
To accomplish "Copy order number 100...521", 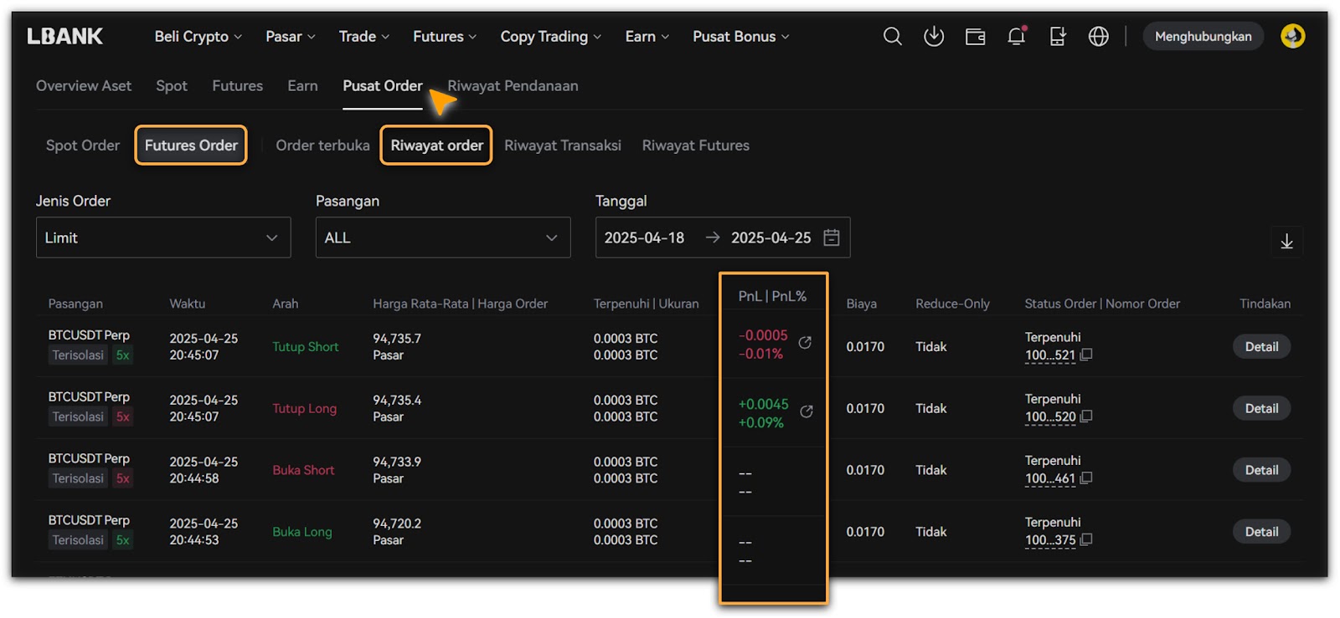I will [x=1086, y=355].
